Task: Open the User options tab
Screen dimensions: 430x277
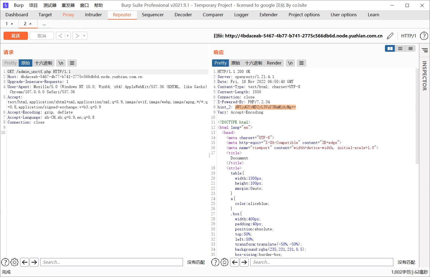Action: (x=344, y=15)
